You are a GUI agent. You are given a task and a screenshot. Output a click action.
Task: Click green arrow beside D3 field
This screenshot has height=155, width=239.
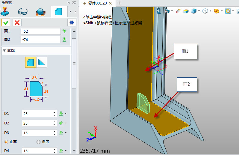click(61, 133)
